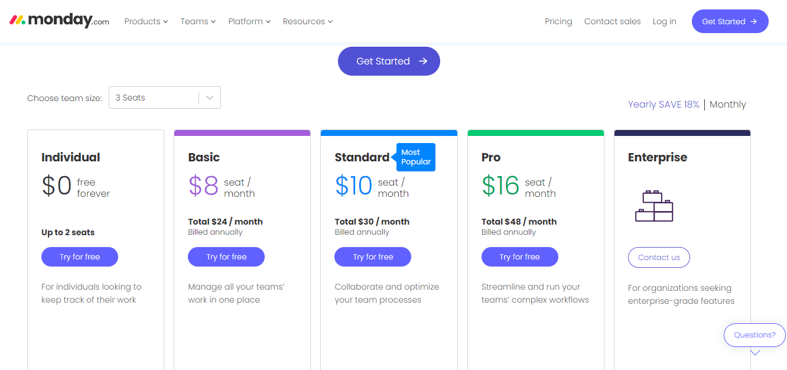Open the Pricing page link
This screenshot has width=787, height=370.
tap(558, 21)
